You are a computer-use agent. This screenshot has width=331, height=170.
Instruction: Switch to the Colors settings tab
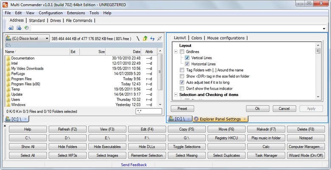[197, 38]
